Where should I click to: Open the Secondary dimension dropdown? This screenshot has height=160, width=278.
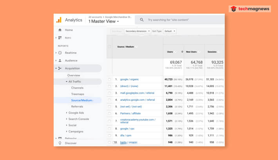pos(137,31)
